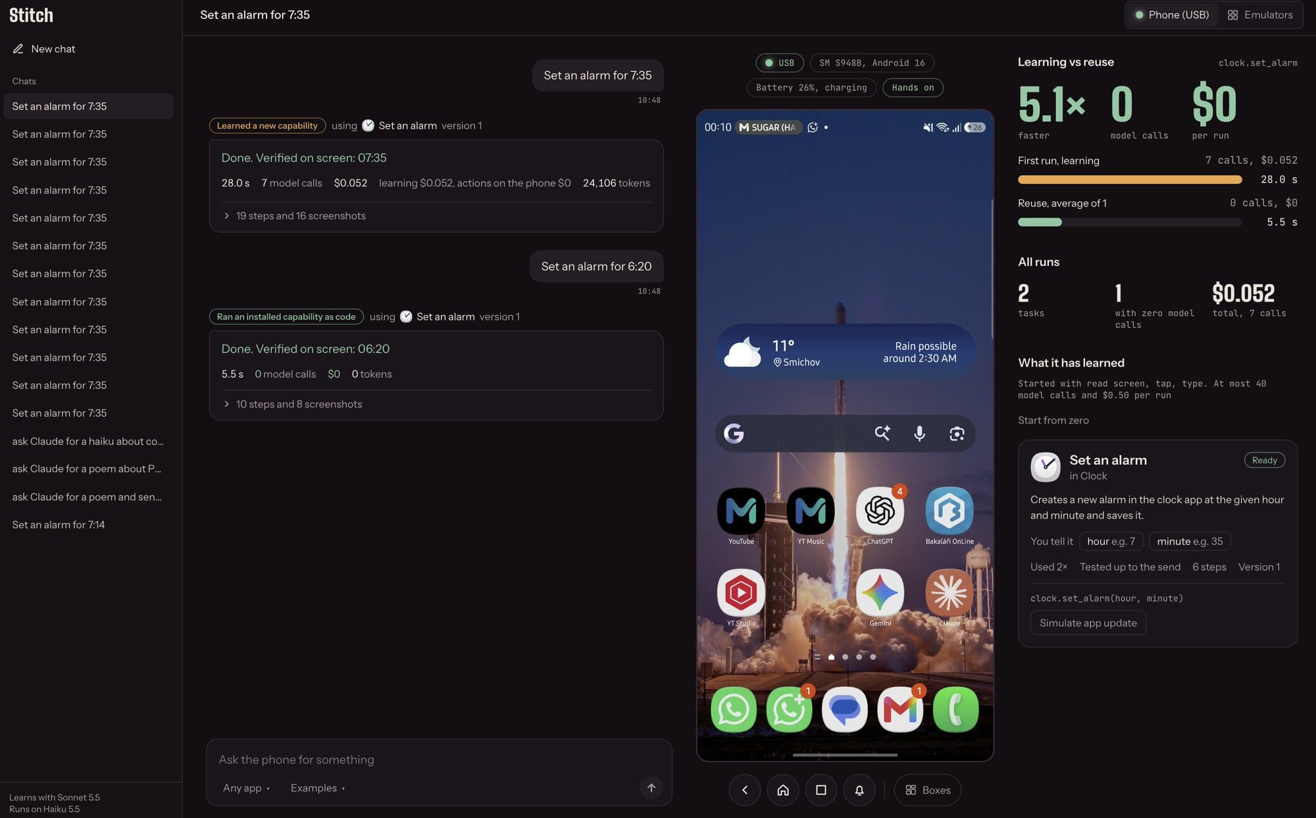
Task: Click the notifications bell button below phone
Action: 859,790
